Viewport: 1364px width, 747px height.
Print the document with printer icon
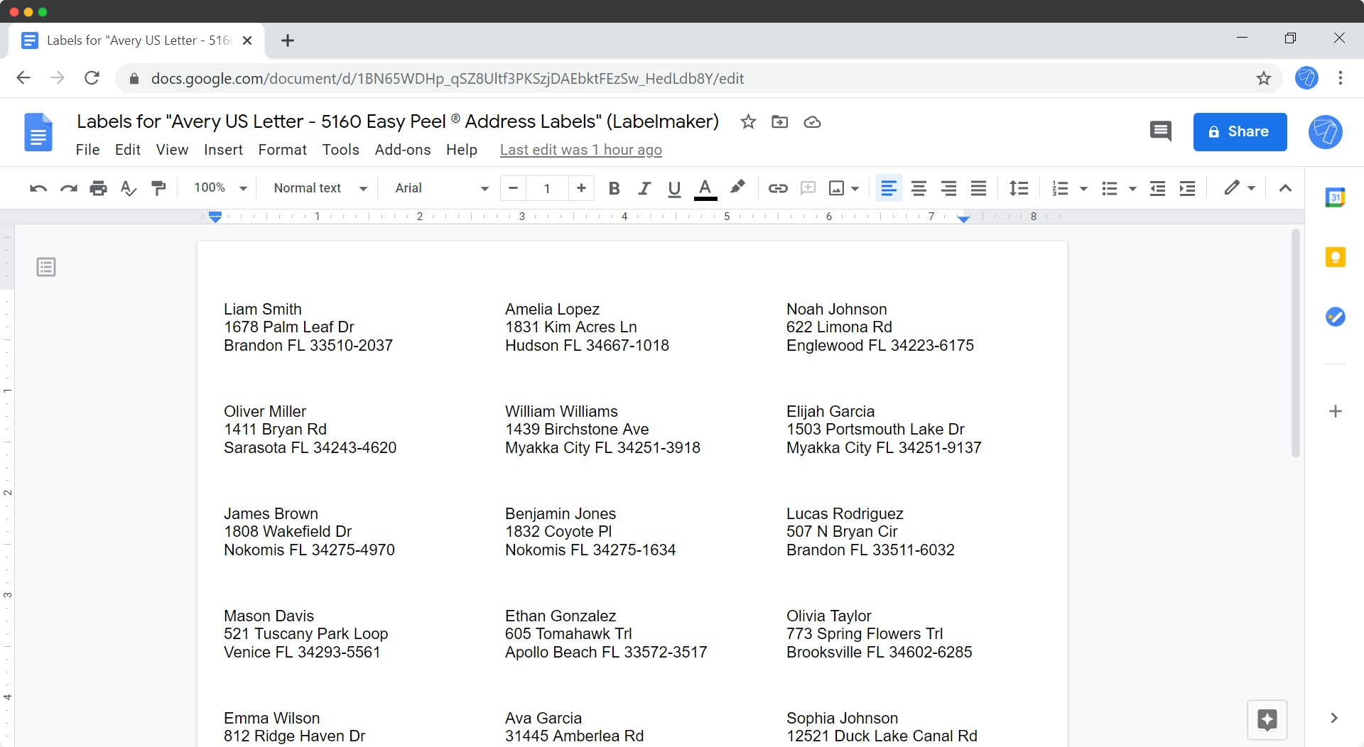point(99,188)
